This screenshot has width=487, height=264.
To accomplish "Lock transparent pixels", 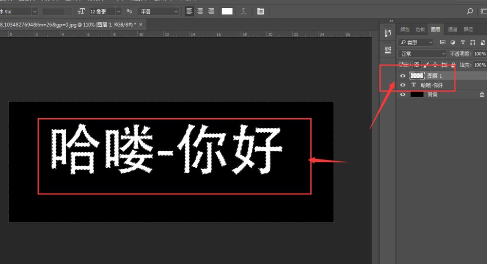I will tap(417, 65).
